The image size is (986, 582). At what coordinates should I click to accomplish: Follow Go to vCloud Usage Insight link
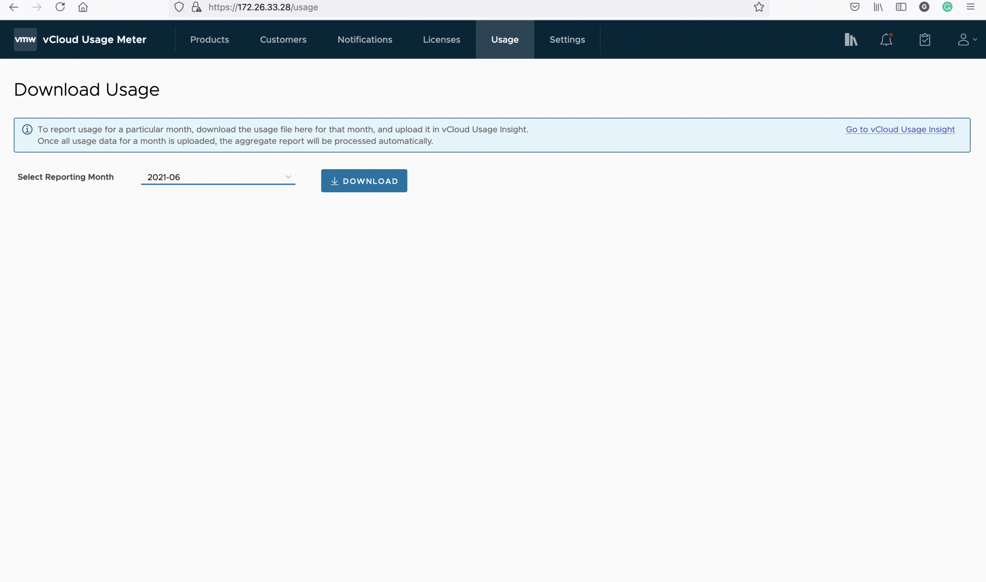(x=900, y=129)
